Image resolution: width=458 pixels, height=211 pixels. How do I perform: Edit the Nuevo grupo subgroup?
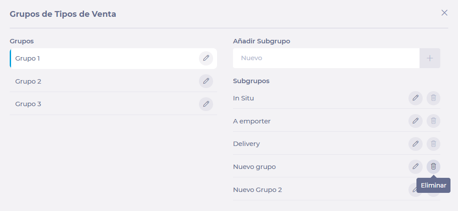[x=416, y=167]
